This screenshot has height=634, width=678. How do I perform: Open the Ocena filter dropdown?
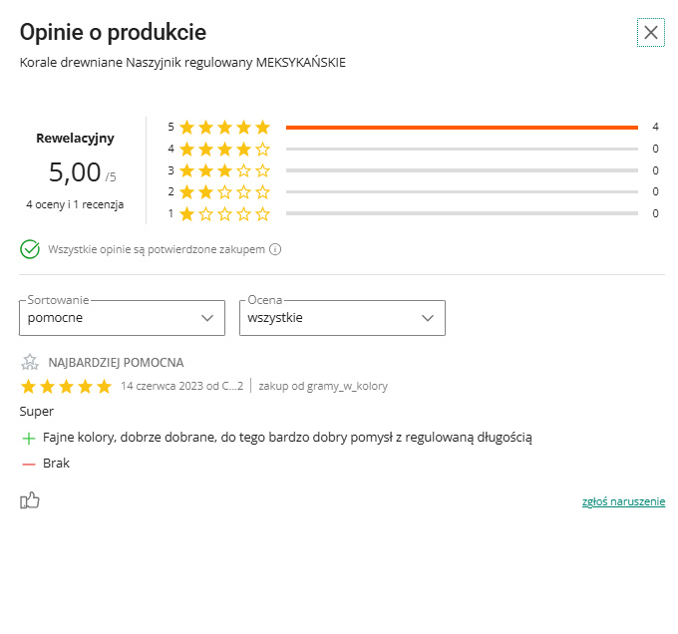tap(342, 318)
